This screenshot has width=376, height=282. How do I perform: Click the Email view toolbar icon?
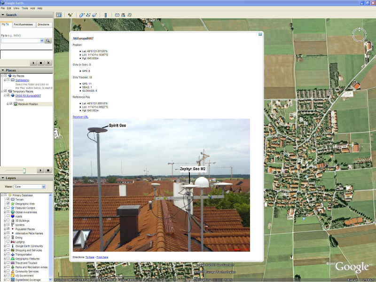click(x=117, y=15)
